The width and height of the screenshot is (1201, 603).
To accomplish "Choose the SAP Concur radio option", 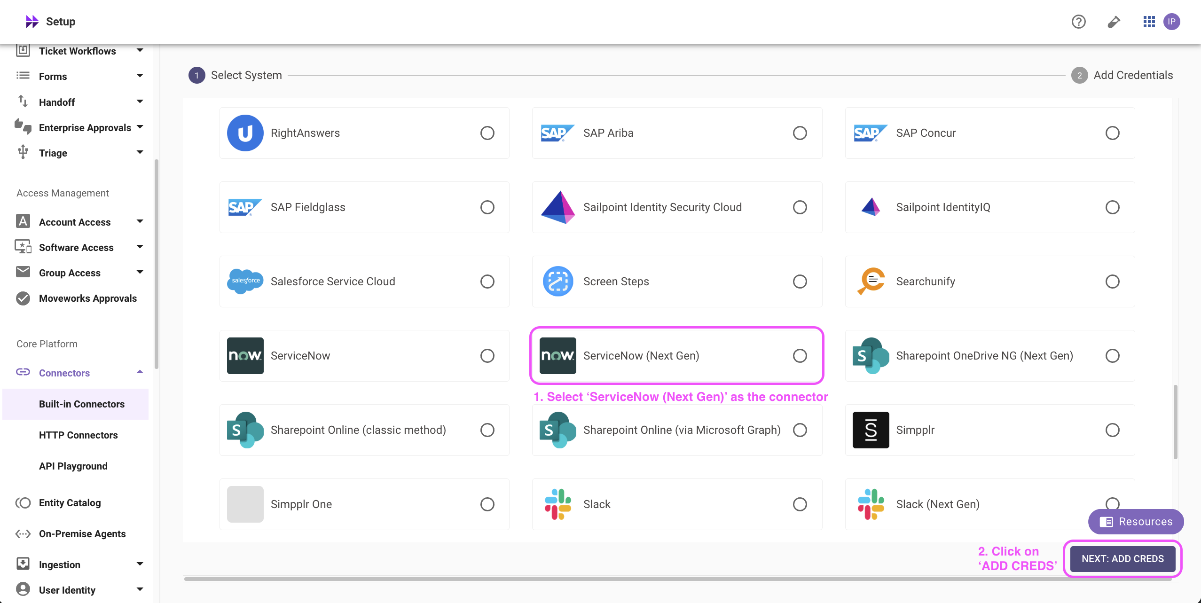I will point(1112,133).
